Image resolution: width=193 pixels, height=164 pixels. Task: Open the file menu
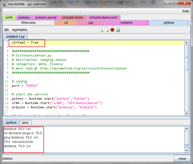tap(7, 30)
